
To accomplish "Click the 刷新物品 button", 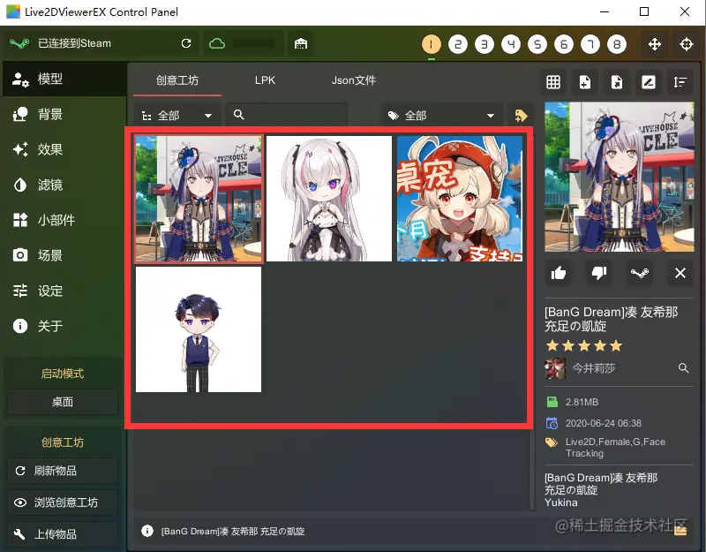I will [x=63, y=471].
